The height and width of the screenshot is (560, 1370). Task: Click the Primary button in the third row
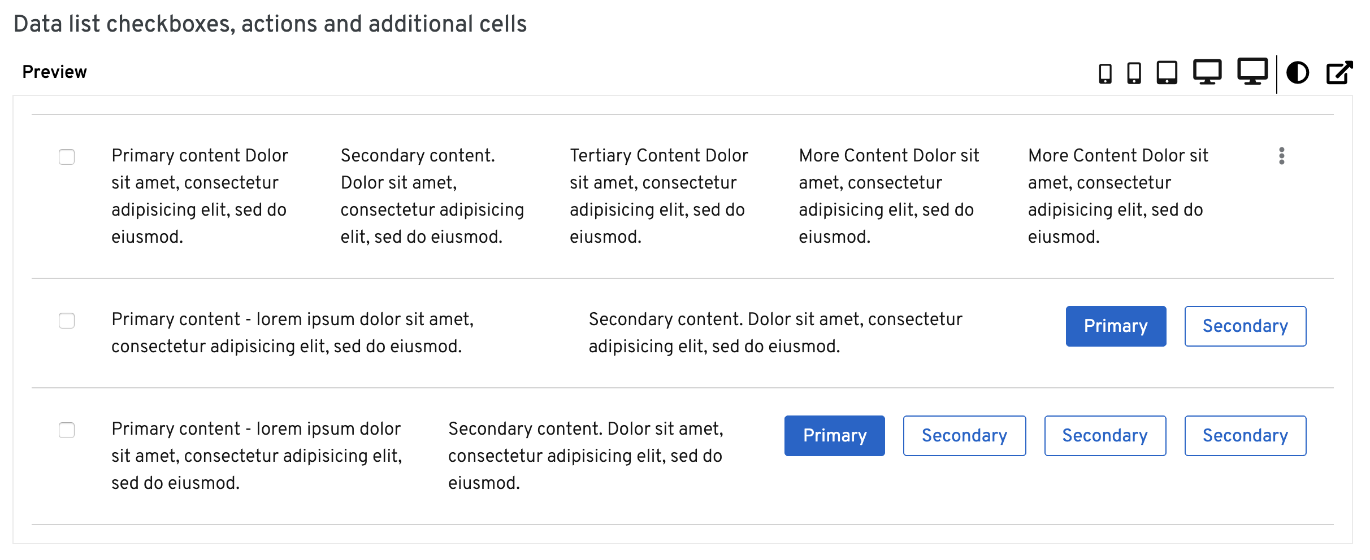[x=834, y=435]
